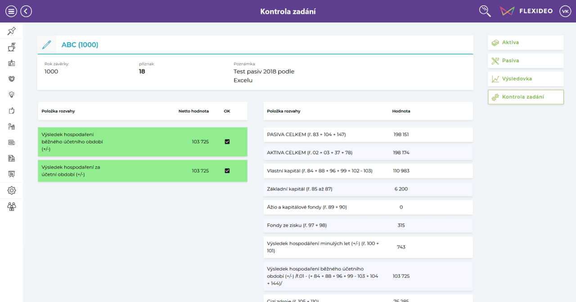This screenshot has height=302, width=576.
Task: Open the documents report sidebar item
Action: pos(12,158)
